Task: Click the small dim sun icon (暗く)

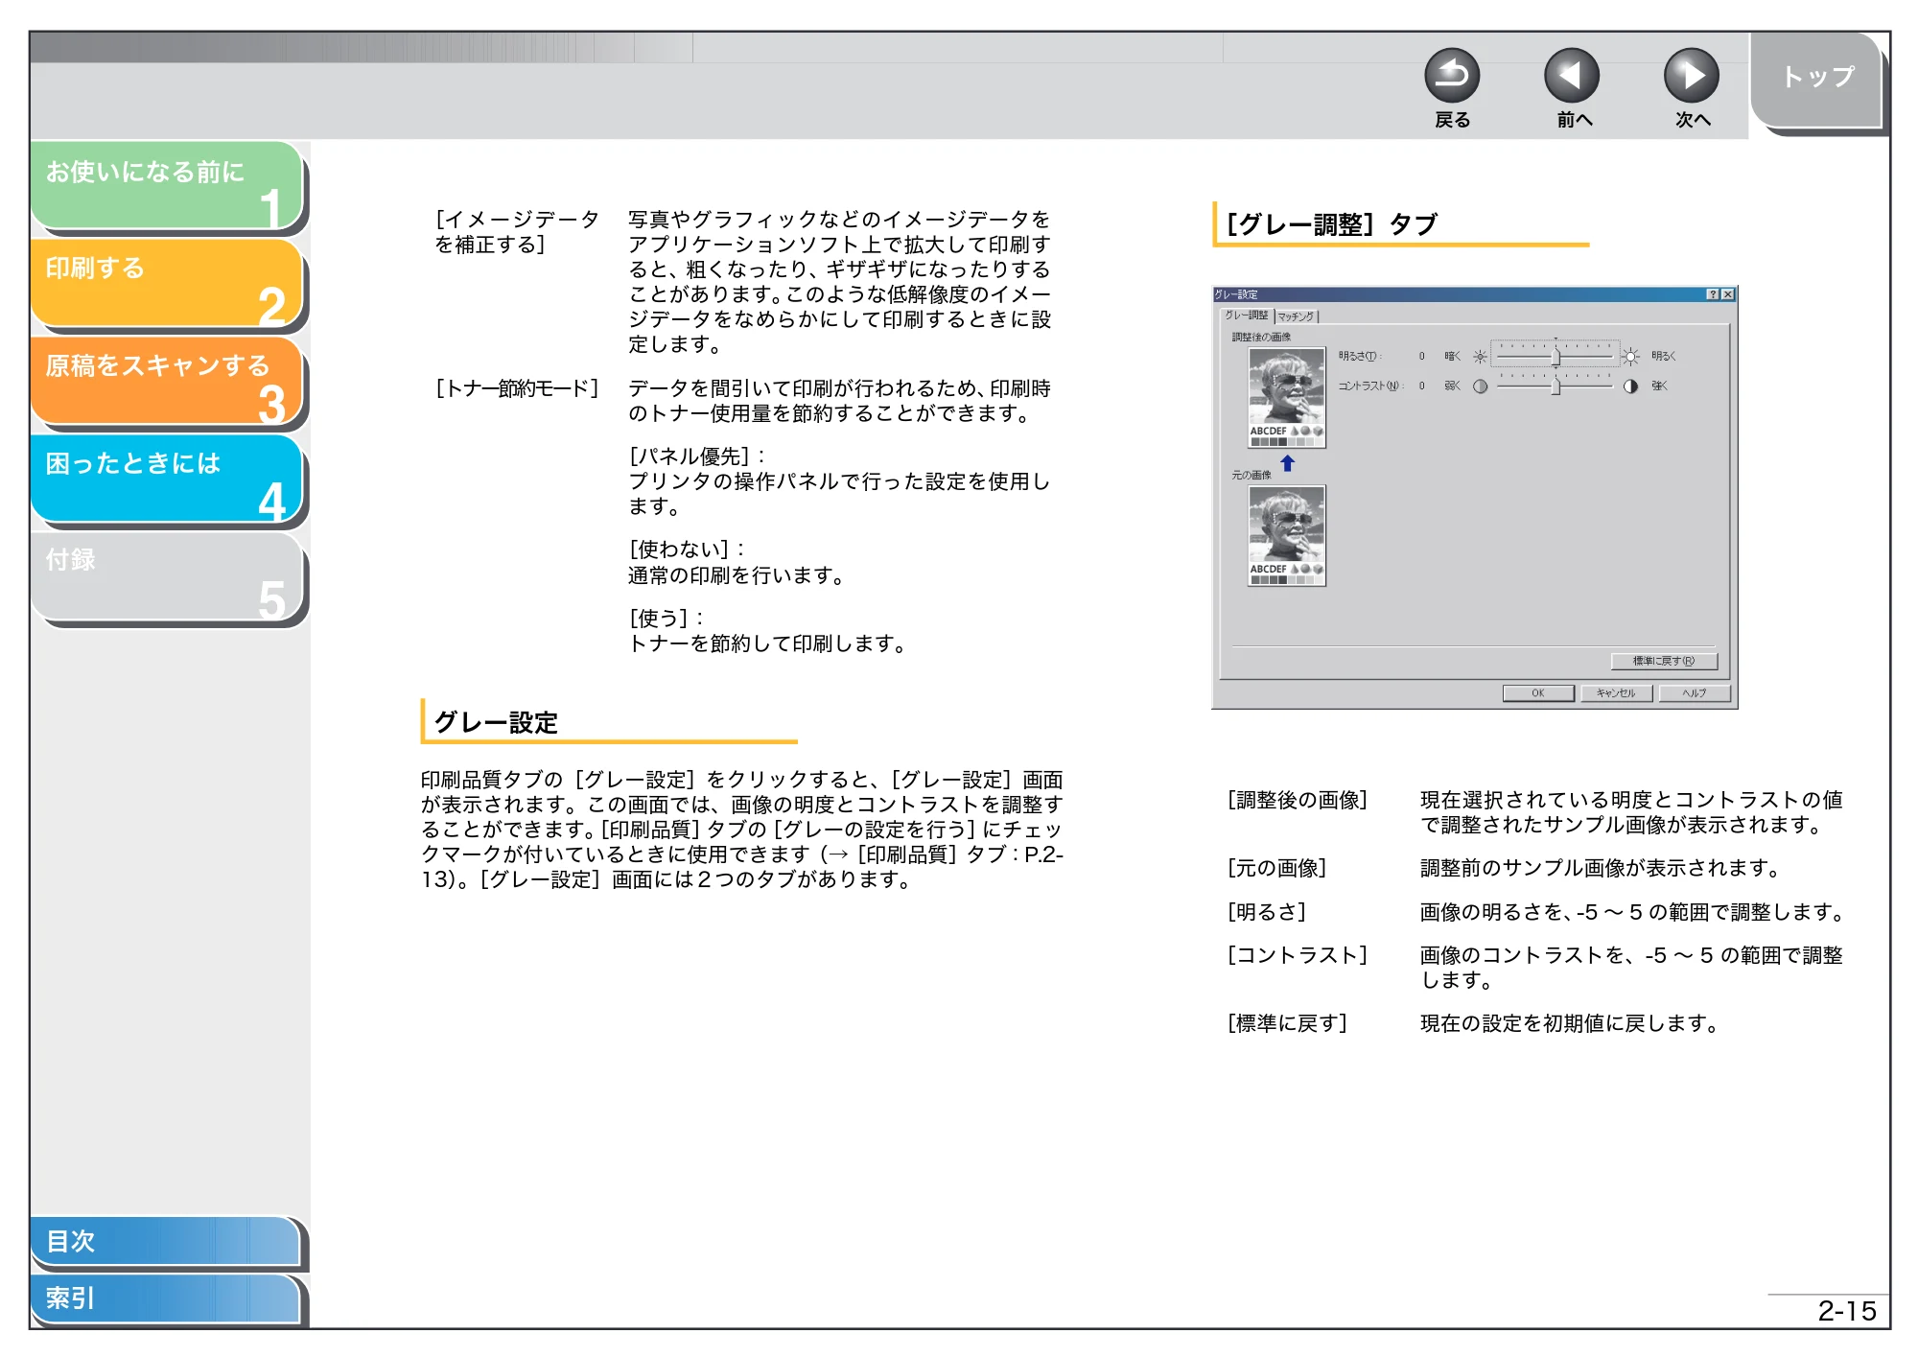Action: pyautogui.click(x=1480, y=357)
